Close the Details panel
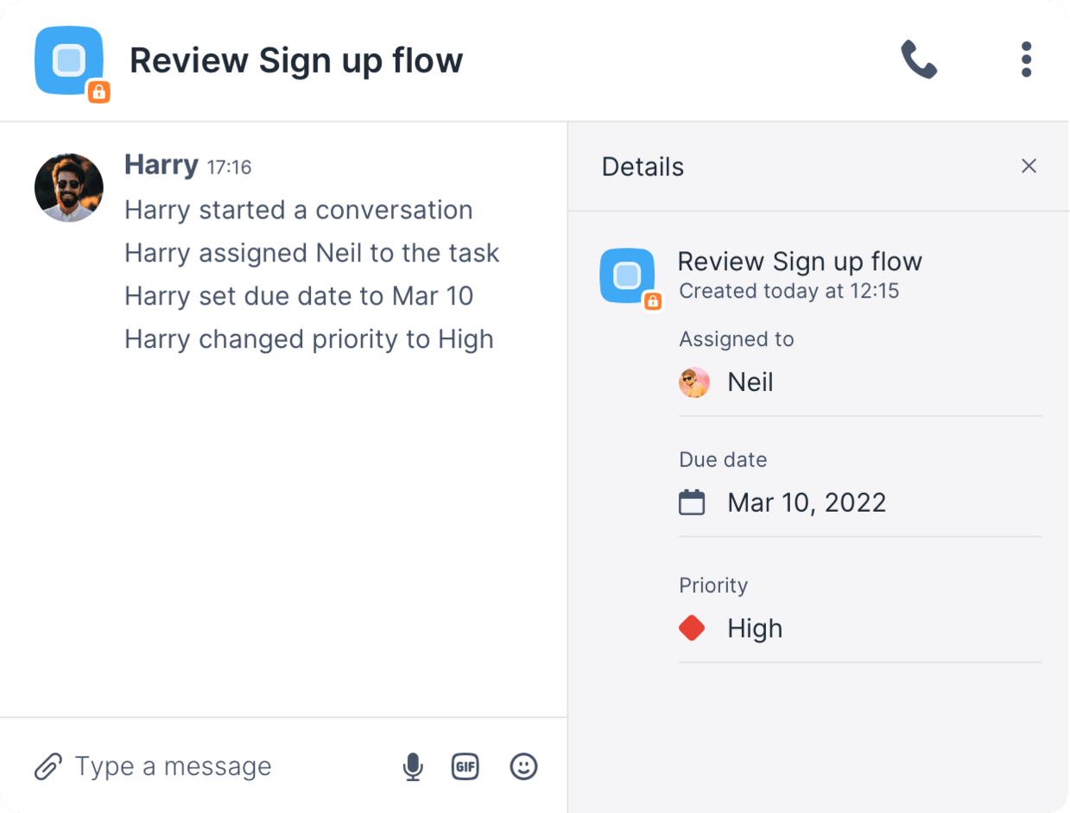The height and width of the screenshot is (813, 1070). coord(1029,166)
